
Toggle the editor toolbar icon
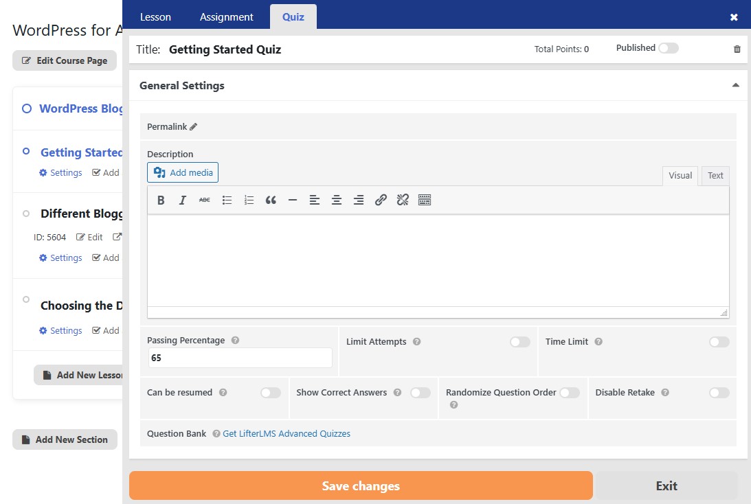coord(425,200)
